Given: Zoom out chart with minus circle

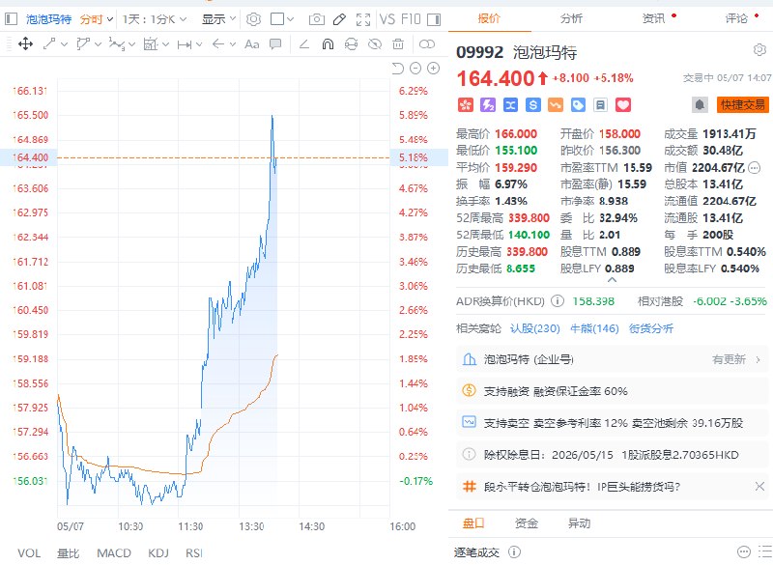Looking at the screenshot, I should (x=415, y=68).
